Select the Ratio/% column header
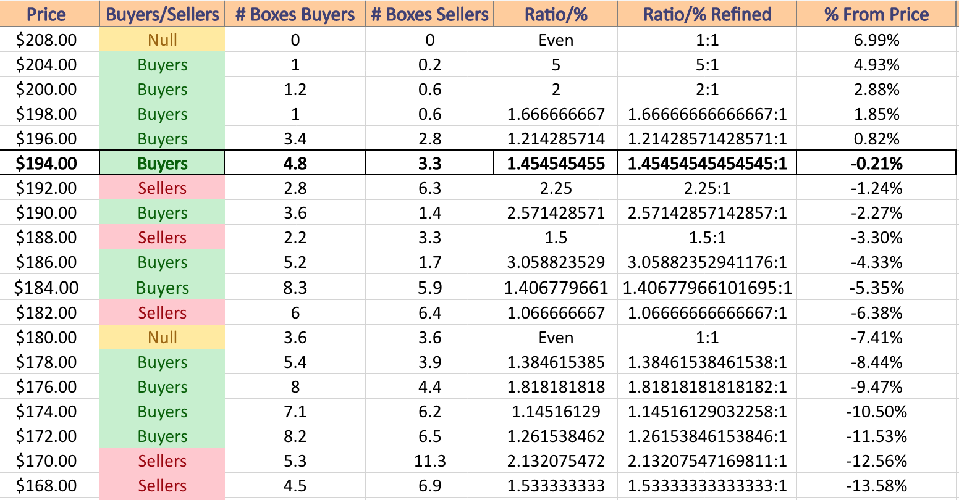 point(556,14)
